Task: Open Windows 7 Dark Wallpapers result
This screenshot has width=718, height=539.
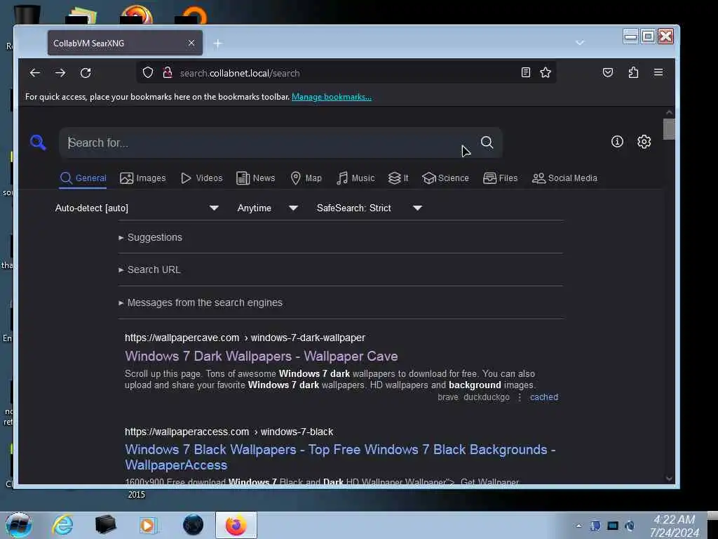Action: coord(262,356)
